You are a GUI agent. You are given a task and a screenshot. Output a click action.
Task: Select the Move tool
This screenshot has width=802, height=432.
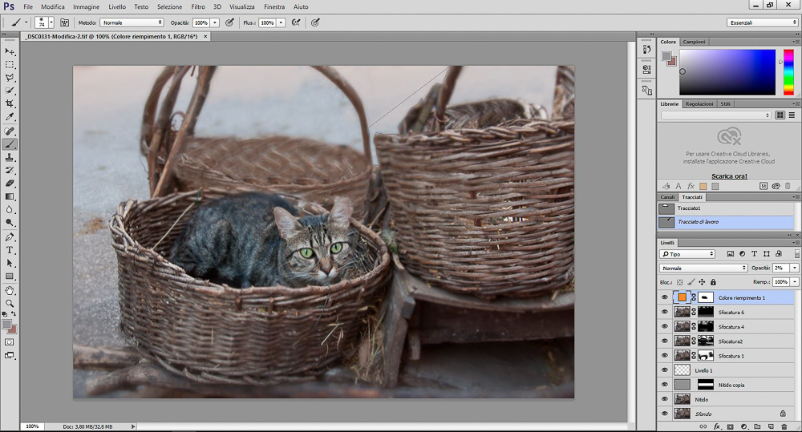click(10, 51)
